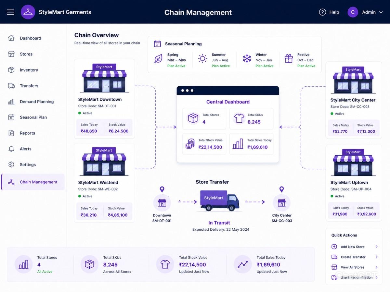Click Festive's Plan Active status
The height and width of the screenshot is (292, 390).
point(306,66)
